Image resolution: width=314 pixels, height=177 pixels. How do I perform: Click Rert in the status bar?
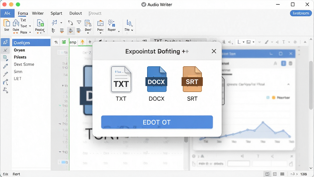[x=17, y=174]
